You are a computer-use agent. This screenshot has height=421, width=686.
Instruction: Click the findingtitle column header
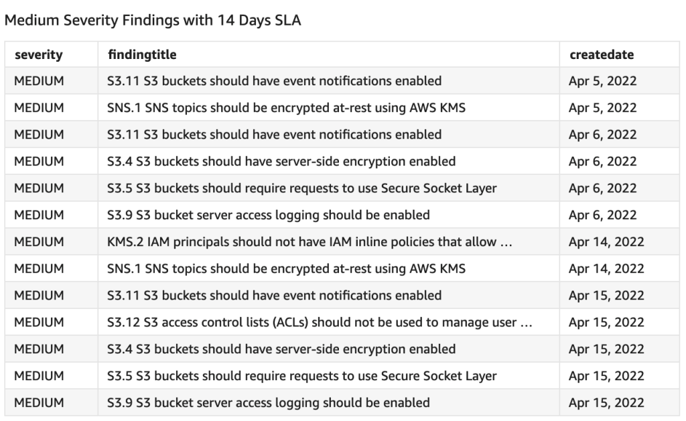point(142,55)
